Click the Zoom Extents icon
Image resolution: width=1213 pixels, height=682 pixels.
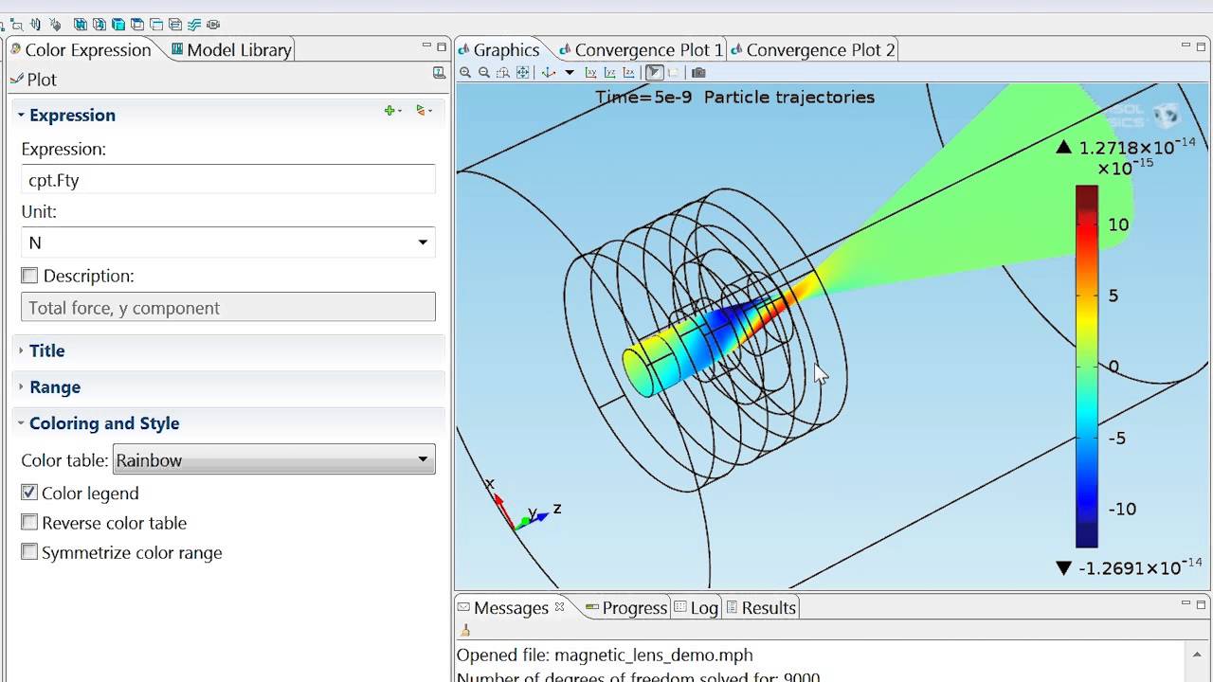tap(522, 73)
